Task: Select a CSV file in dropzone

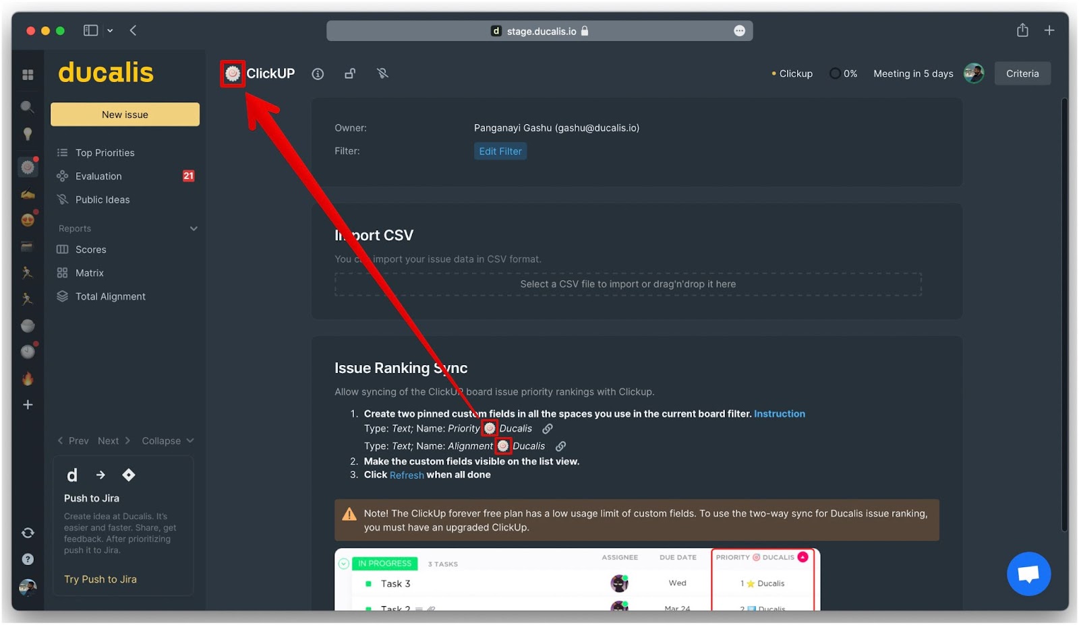Action: [628, 284]
